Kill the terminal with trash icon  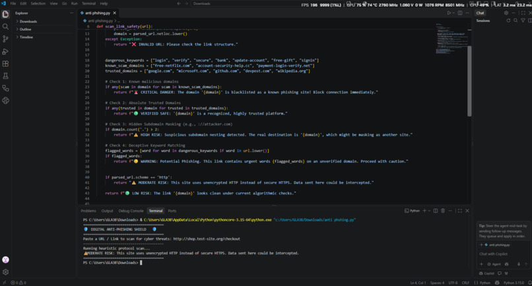[x=443, y=211]
